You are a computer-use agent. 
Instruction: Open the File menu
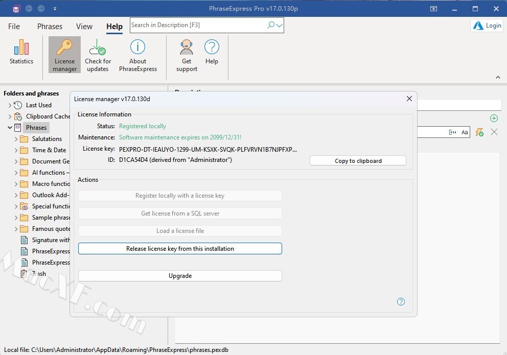[x=14, y=27]
